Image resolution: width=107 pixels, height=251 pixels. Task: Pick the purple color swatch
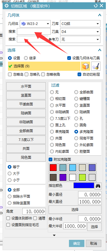[x=63, y=177]
